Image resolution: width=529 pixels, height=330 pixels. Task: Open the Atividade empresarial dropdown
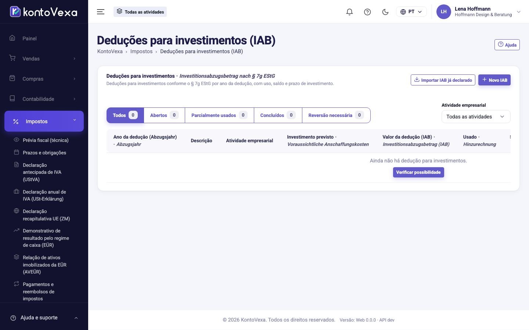(x=476, y=117)
